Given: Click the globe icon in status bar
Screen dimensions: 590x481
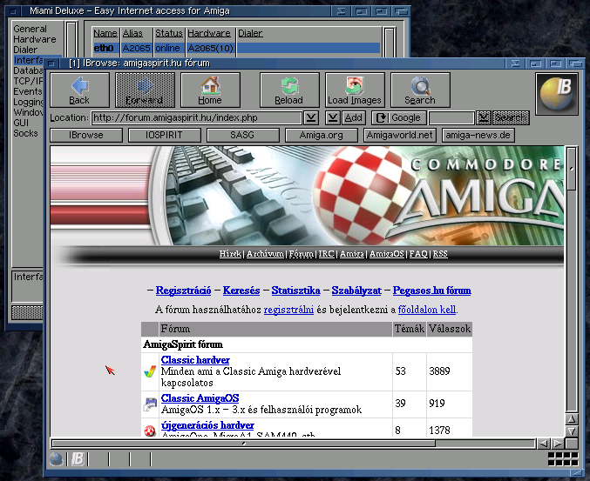Looking at the screenshot, I should point(57,459).
